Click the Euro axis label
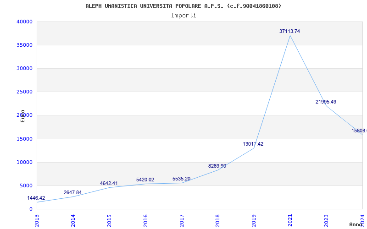The width and height of the screenshot is (367, 229). point(22,116)
